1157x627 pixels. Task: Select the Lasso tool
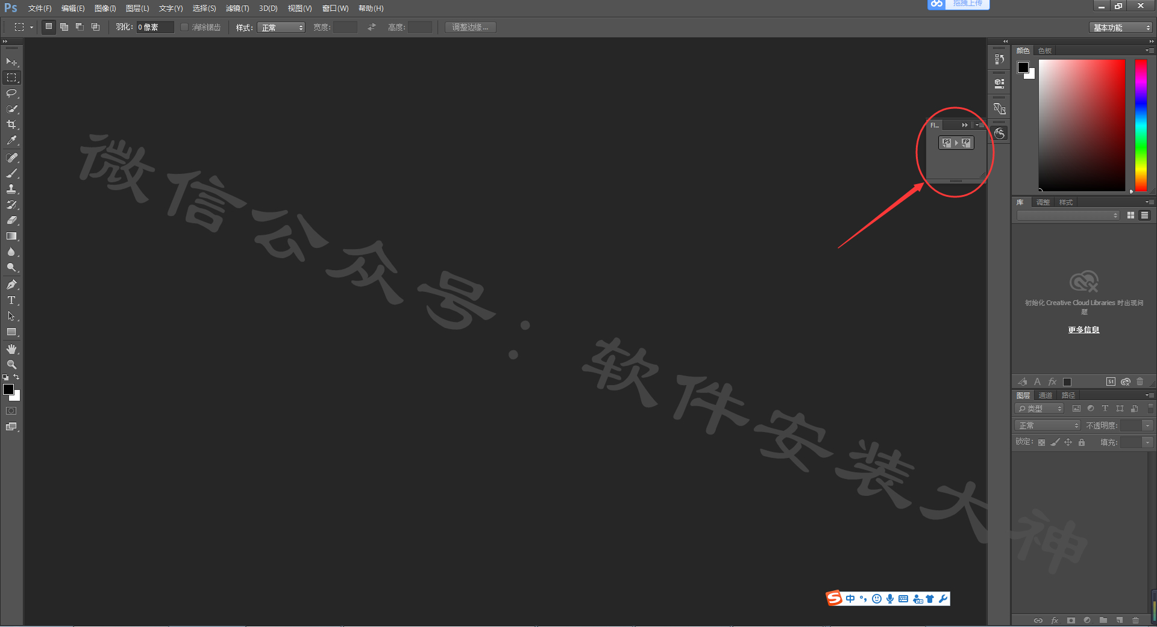coord(11,93)
